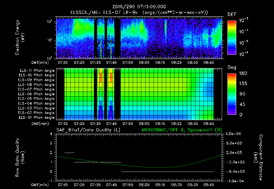This screenshot has height=189, width=274.
Task: Select the ELS-09 Pitch Angle row label
Action: [36, 80]
